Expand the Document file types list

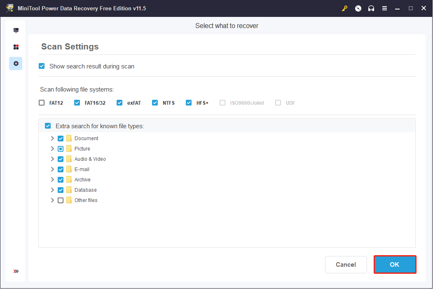(x=52, y=138)
